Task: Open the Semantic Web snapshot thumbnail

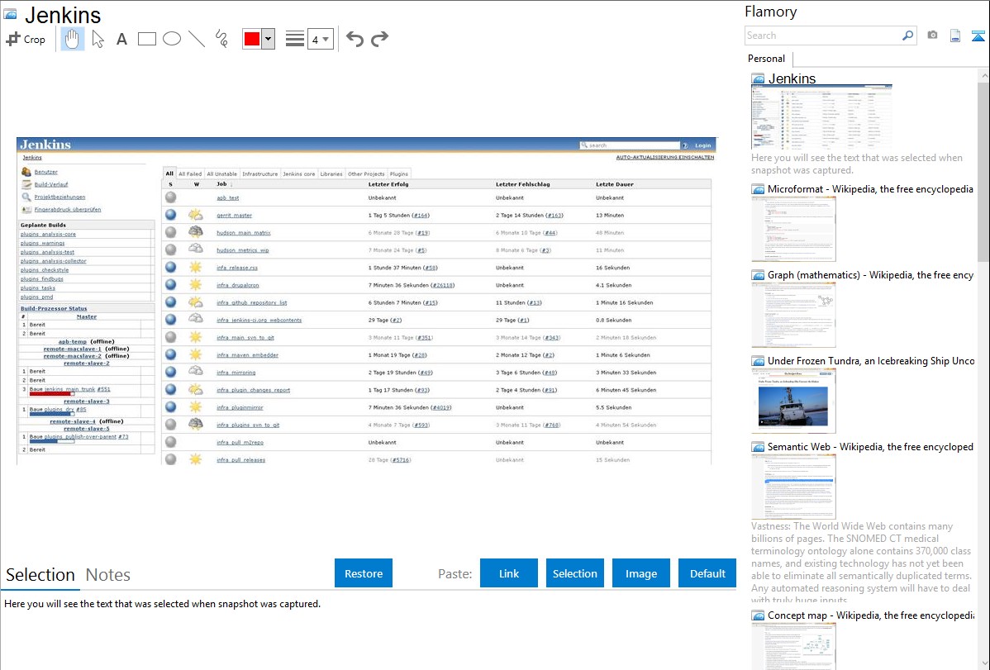Action: tap(793, 487)
